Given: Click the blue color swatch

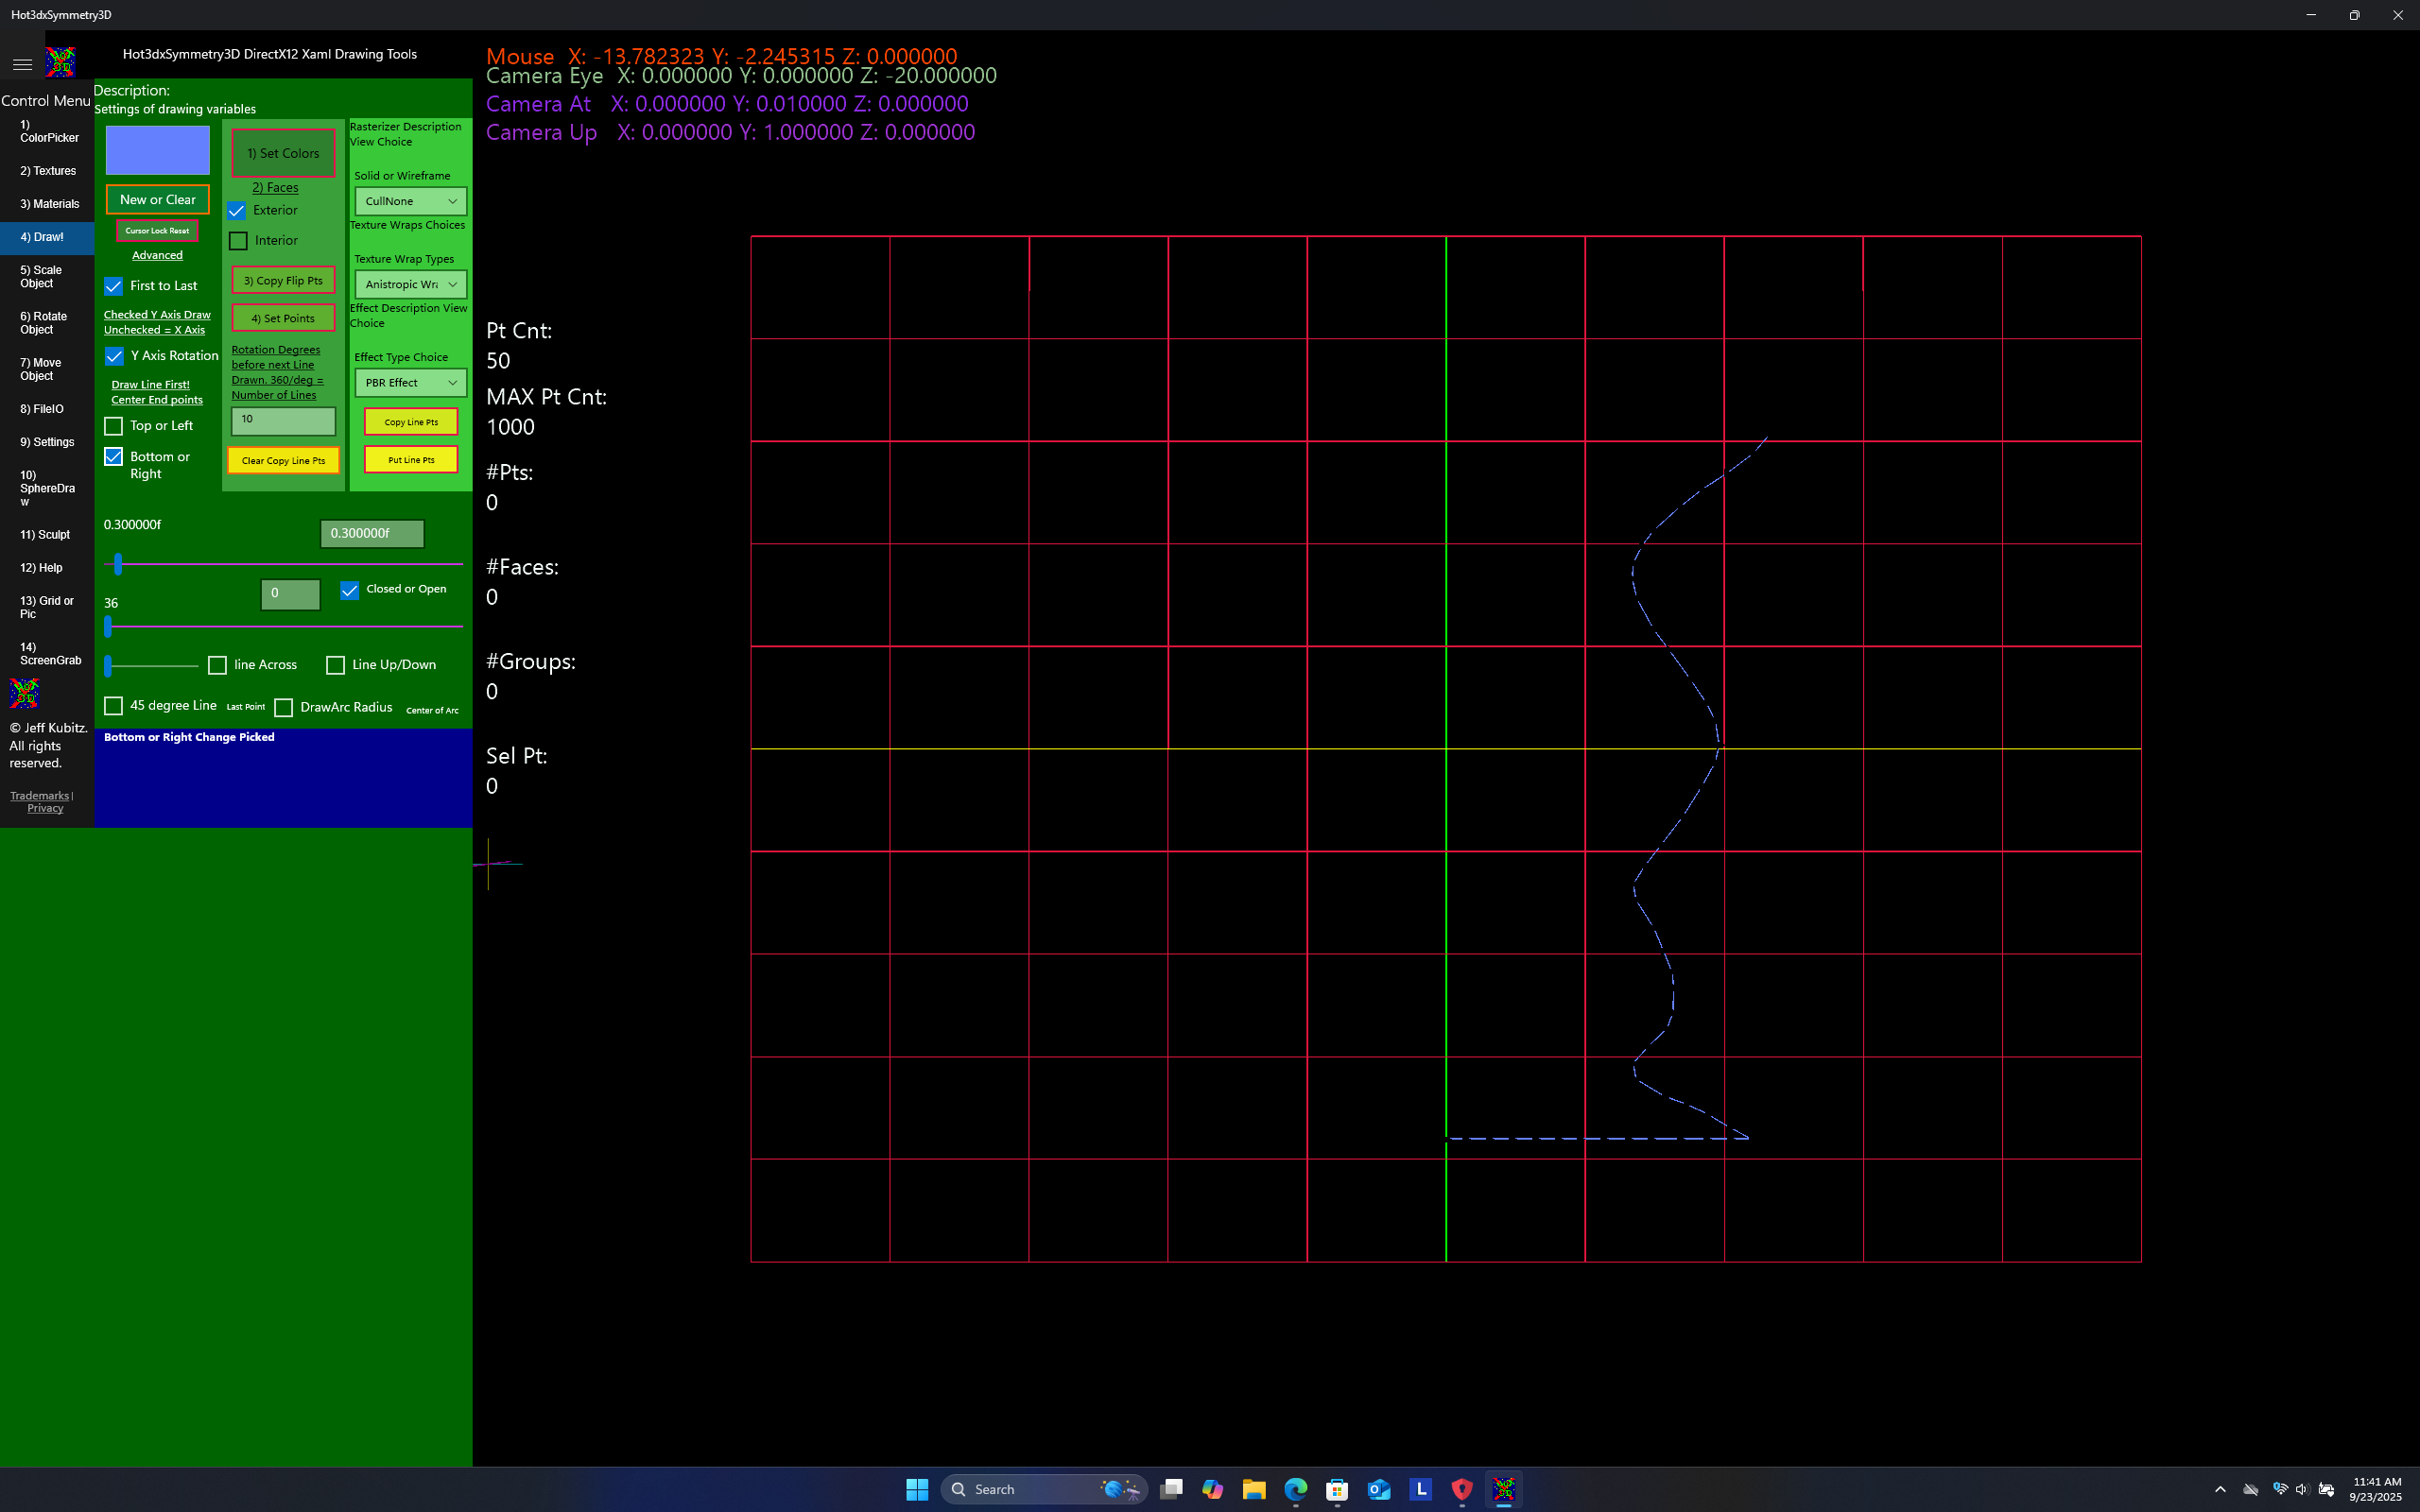Looking at the screenshot, I should point(156,149).
